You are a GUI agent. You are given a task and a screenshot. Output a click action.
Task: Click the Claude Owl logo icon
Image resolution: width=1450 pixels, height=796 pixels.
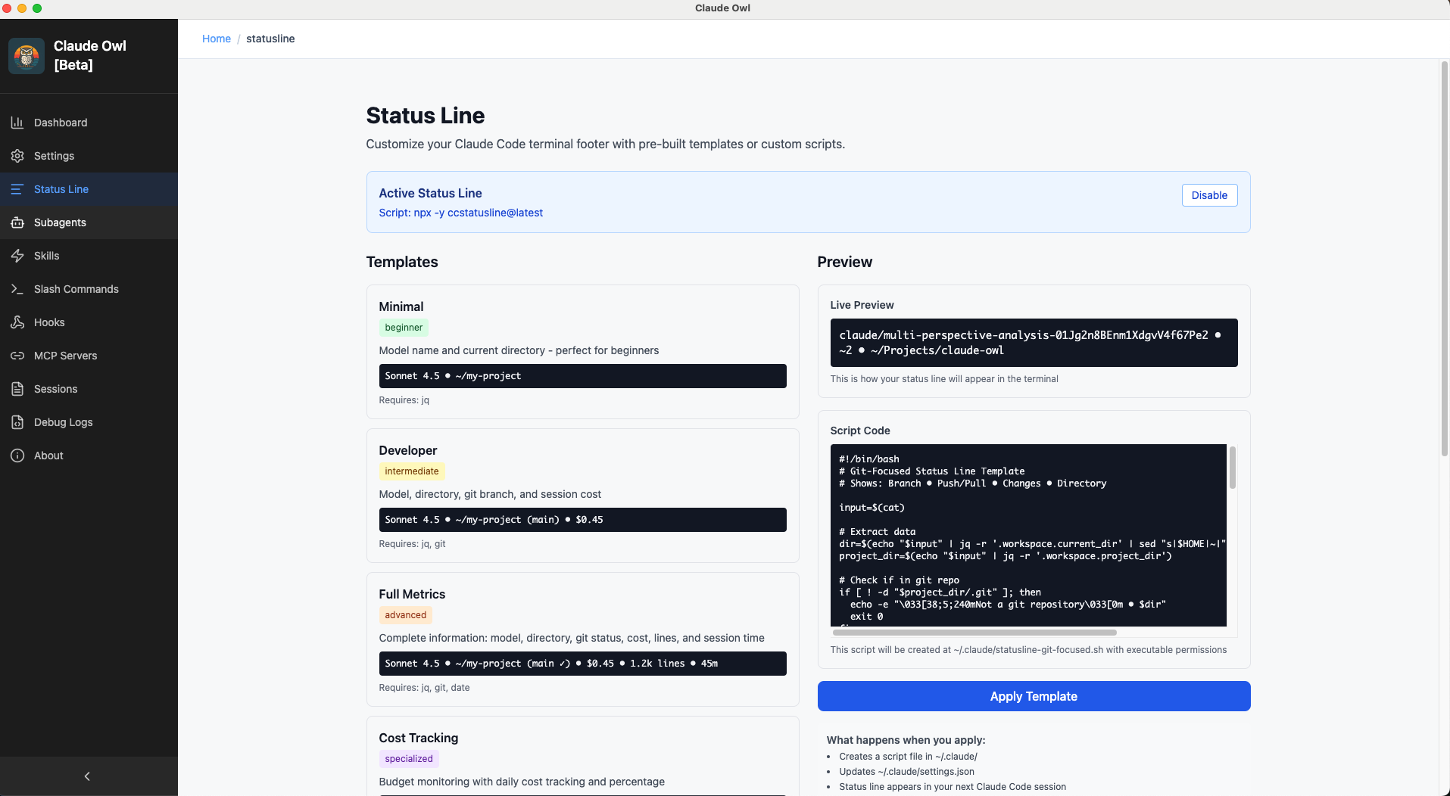27,55
